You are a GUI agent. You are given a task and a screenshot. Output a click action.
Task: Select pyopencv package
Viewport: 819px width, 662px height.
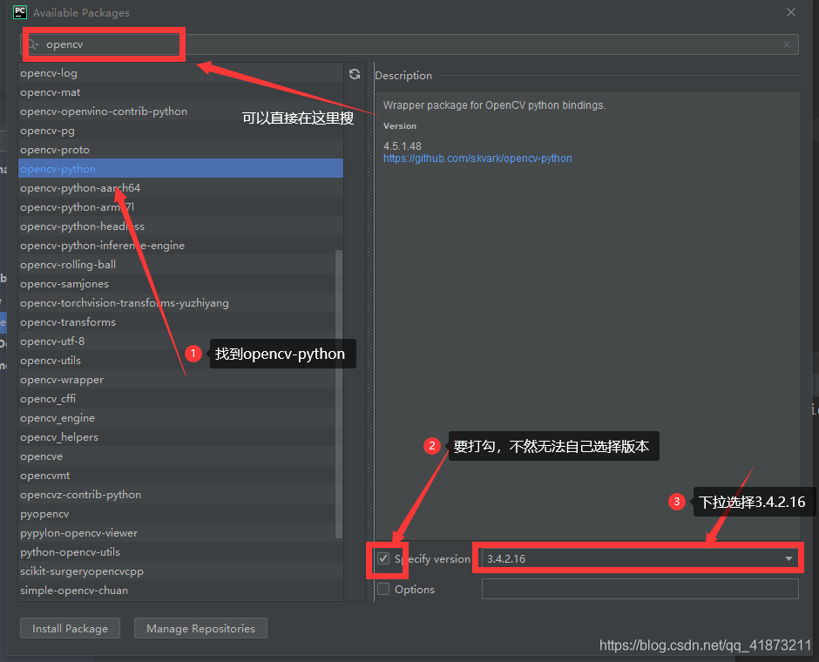(180, 514)
